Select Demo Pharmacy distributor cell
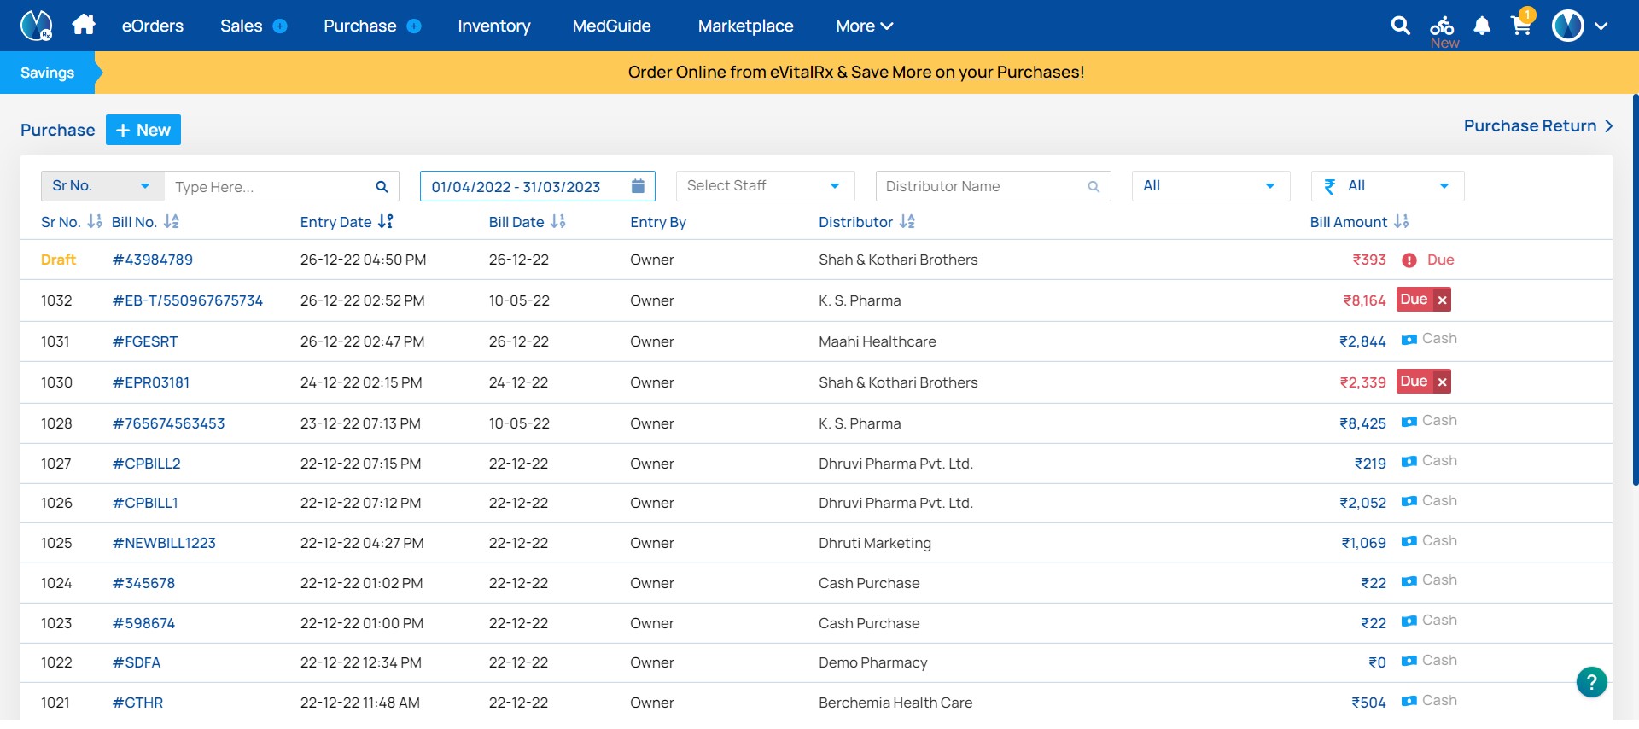The height and width of the screenshot is (729, 1639). coord(872,662)
